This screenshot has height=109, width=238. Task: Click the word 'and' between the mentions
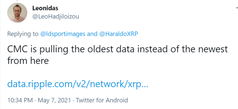(92, 34)
